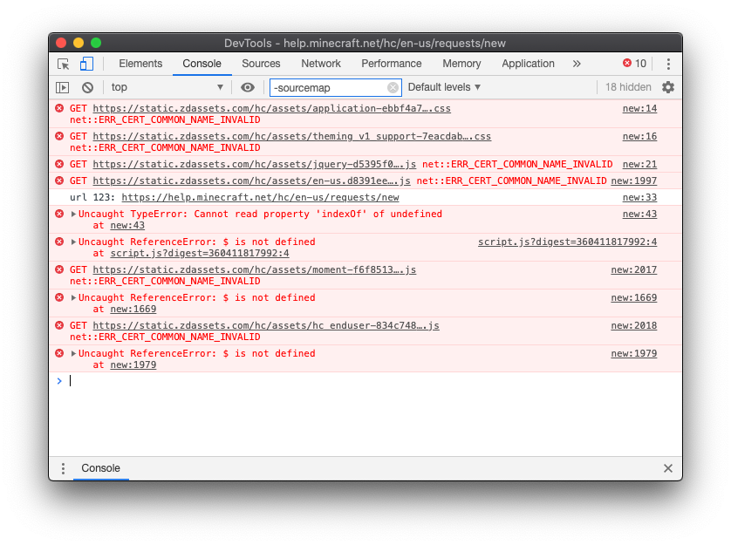Click error icon of jquery js row
The height and width of the screenshot is (545, 731).
point(59,165)
